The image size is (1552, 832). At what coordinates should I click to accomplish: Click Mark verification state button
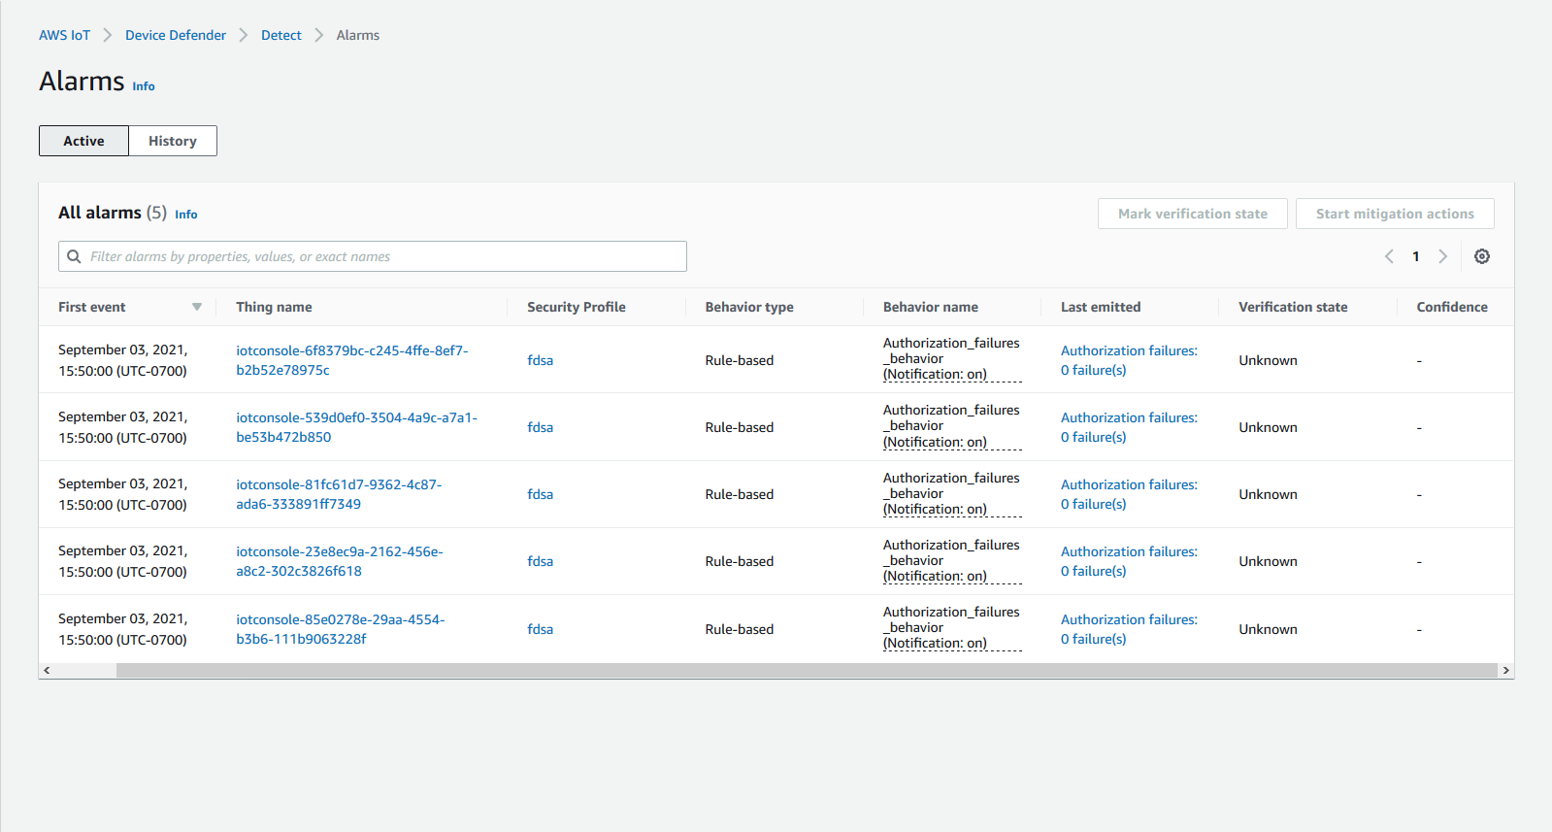coord(1192,214)
